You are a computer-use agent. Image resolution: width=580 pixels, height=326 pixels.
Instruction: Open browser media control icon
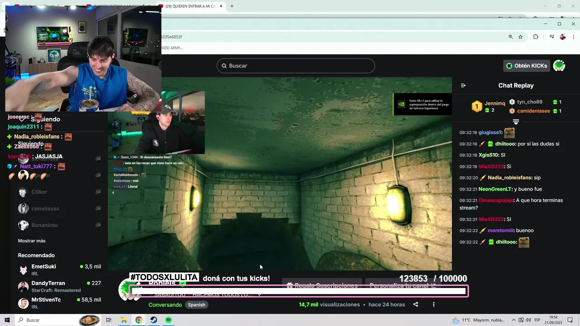(x=551, y=37)
